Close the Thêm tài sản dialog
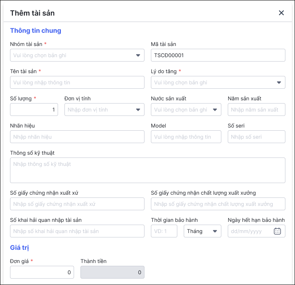The image size is (295, 285). pyautogui.click(x=281, y=13)
